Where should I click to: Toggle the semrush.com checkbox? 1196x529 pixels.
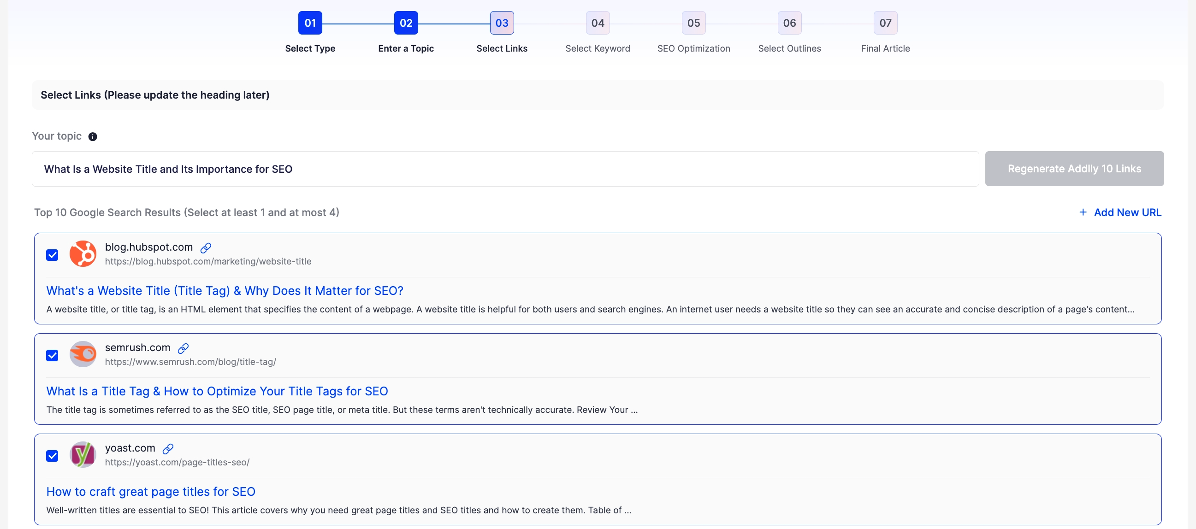tap(53, 355)
